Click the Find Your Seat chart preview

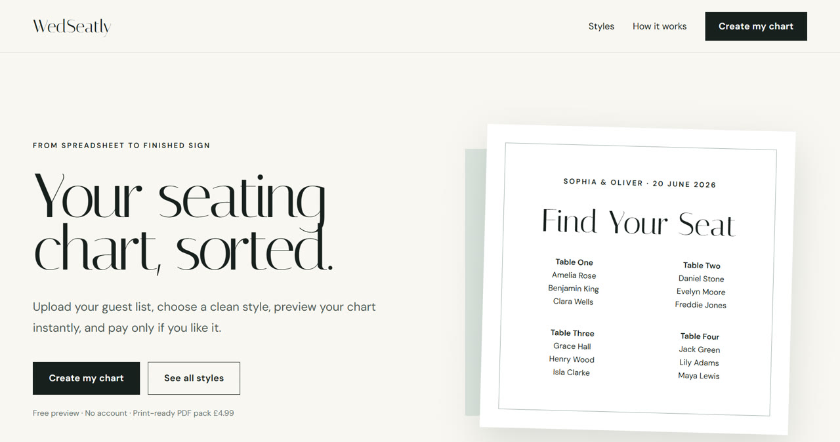pos(637,279)
